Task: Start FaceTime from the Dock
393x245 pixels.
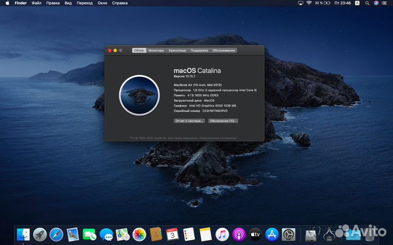Action: 89,235
